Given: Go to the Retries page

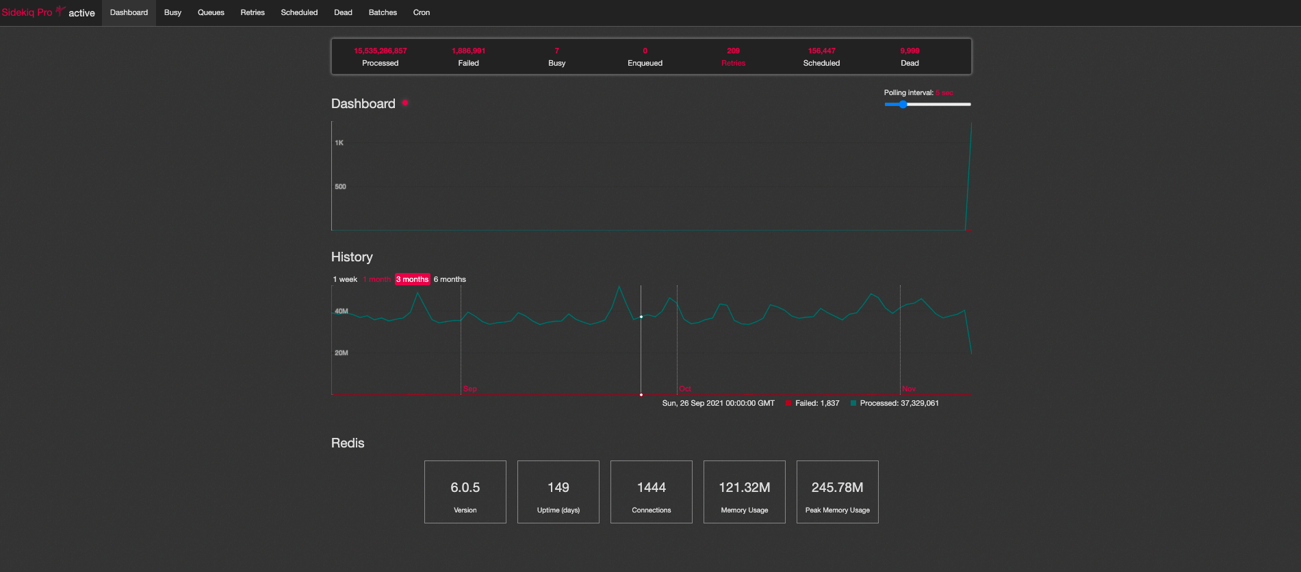Looking at the screenshot, I should tap(253, 12).
